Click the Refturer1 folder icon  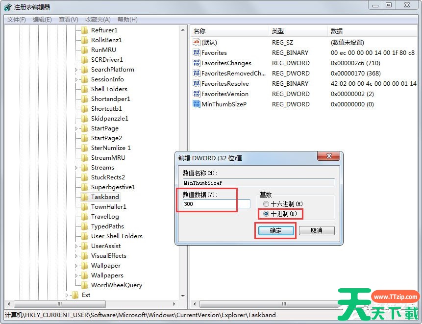(x=84, y=30)
